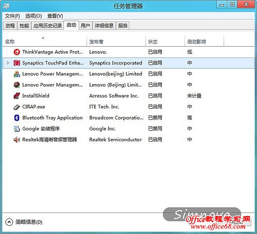Click publisher Synaptics Incorporated cell
The height and width of the screenshot is (234, 257).
(116, 63)
